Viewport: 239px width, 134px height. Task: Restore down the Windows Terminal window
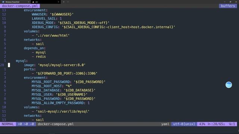click(x=230, y=2)
